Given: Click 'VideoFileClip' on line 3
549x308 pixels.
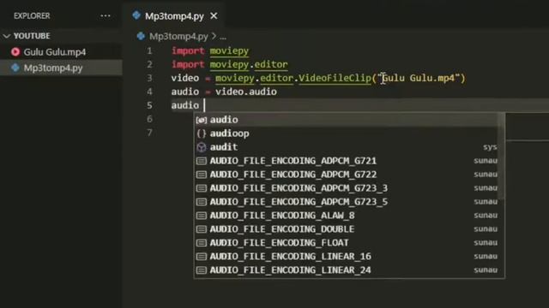Looking at the screenshot, I should [x=335, y=78].
